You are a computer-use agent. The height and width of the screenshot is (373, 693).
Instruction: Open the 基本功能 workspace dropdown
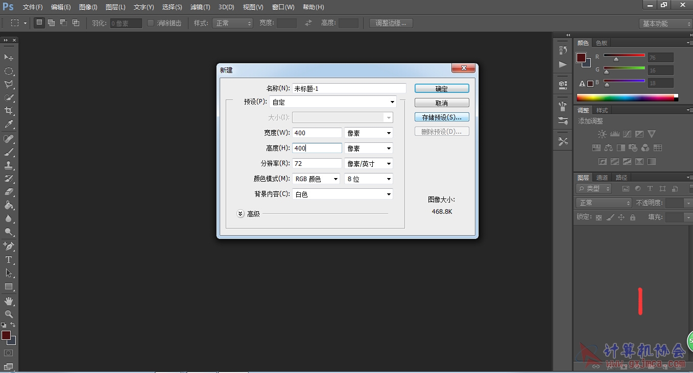pyautogui.click(x=665, y=23)
